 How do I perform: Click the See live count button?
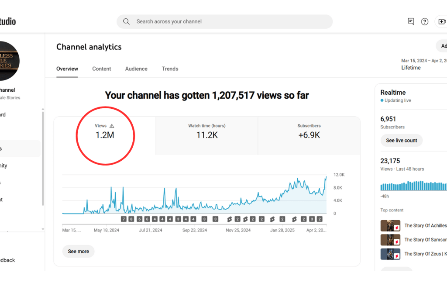pyautogui.click(x=402, y=140)
